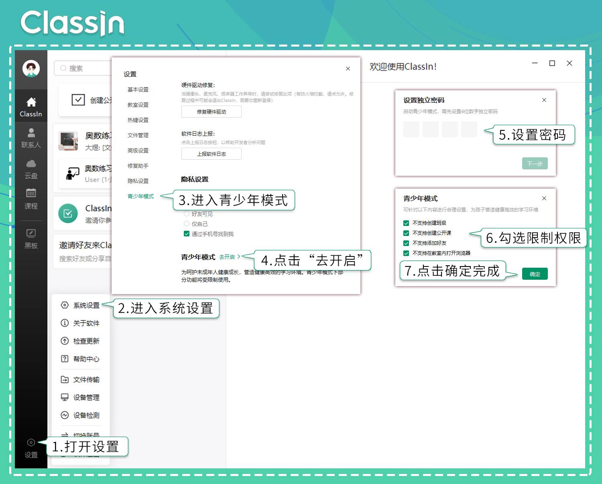Open 修复助手 settings tab

(x=138, y=166)
